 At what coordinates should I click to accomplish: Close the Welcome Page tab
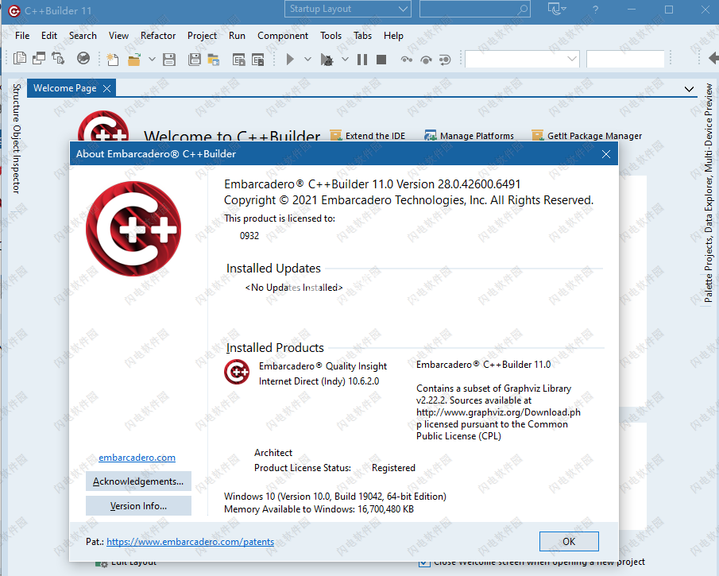pos(106,88)
